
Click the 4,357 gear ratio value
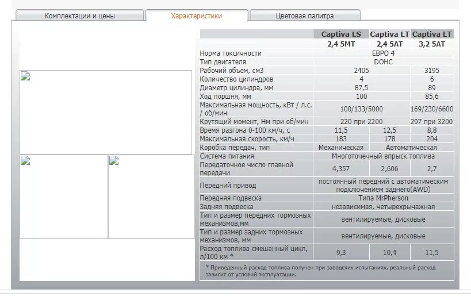[x=341, y=168]
